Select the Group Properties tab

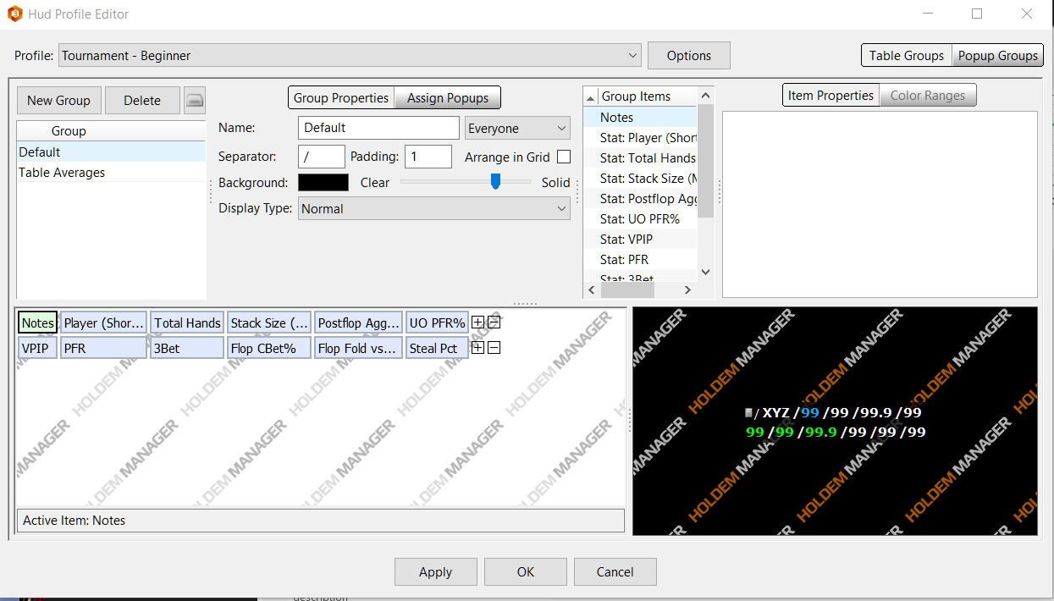point(341,98)
